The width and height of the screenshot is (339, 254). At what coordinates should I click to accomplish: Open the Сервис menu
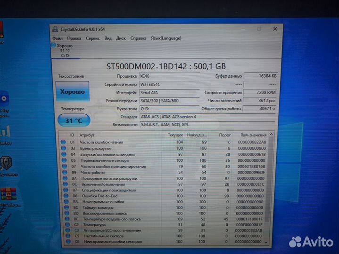pyautogui.click(x=93, y=39)
